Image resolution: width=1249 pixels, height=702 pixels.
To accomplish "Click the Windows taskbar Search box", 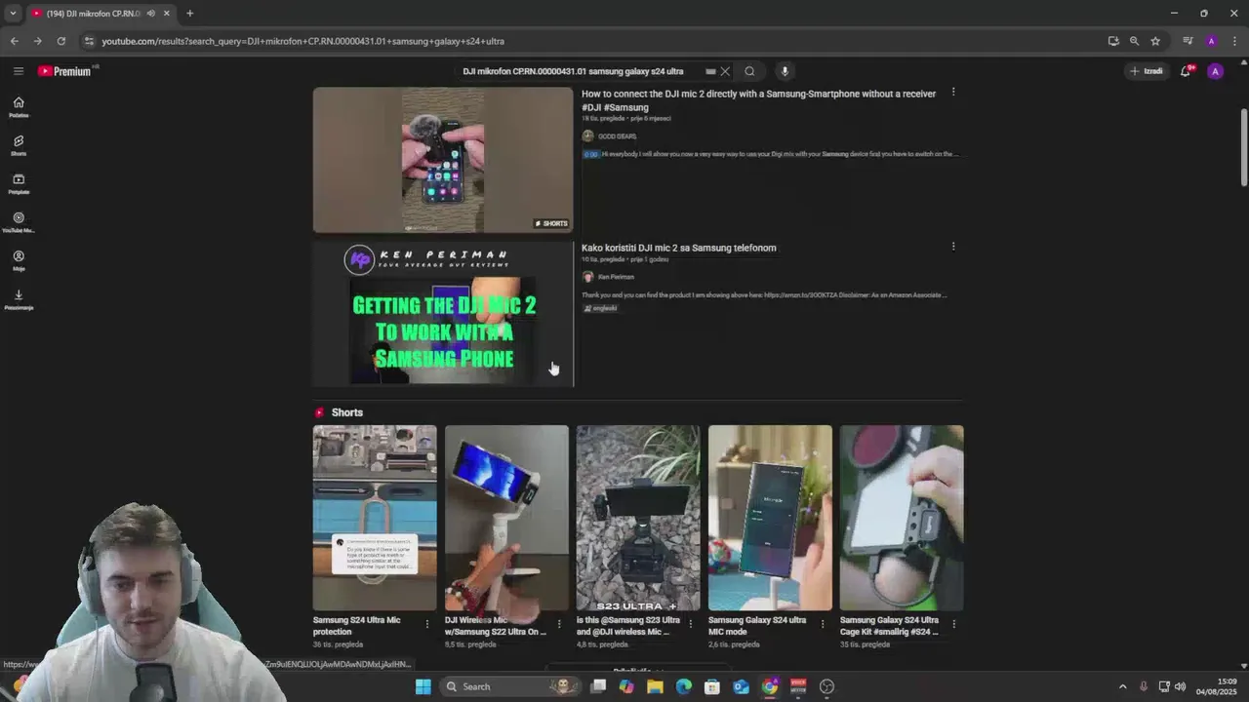I will coord(509,686).
